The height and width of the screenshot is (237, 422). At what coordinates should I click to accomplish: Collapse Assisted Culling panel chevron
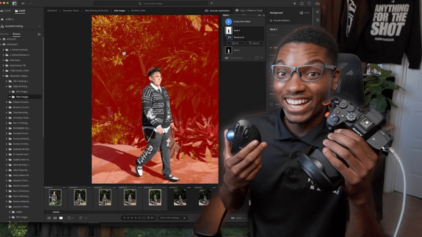(40, 26)
